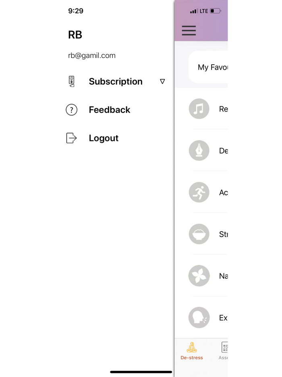
Task: Tap the flower petals icon
Action: [x=199, y=276]
